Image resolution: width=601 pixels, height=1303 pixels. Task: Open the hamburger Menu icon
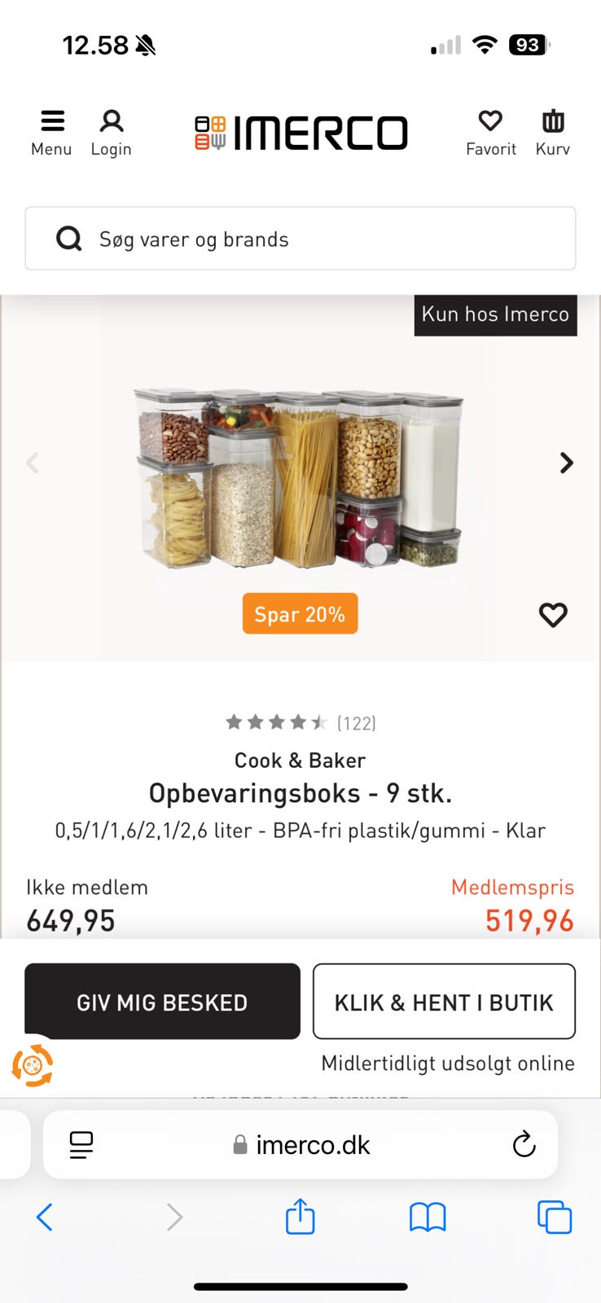click(52, 121)
